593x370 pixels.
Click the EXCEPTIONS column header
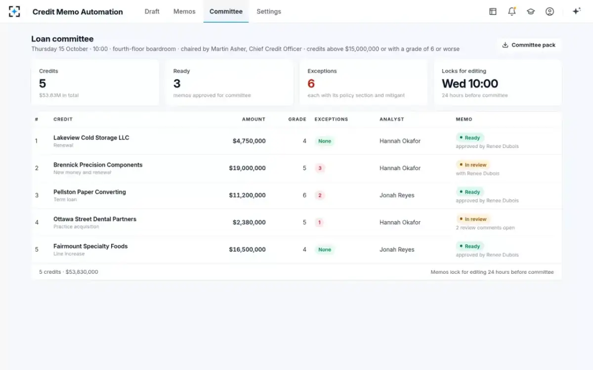click(x=331, y=119)
